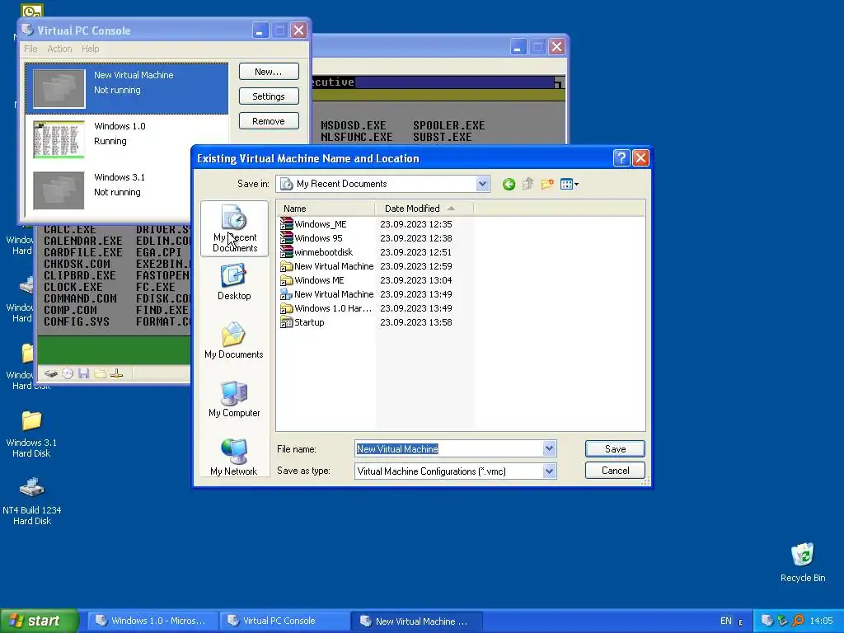
Task: Click the network icon in VM status bar
Action: click(x=117, y=373)
